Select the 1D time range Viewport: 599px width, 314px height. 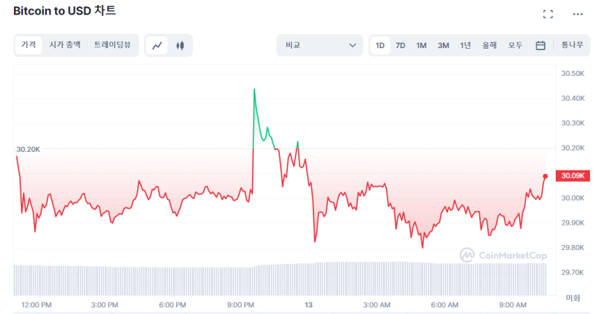tap(380, 46)
